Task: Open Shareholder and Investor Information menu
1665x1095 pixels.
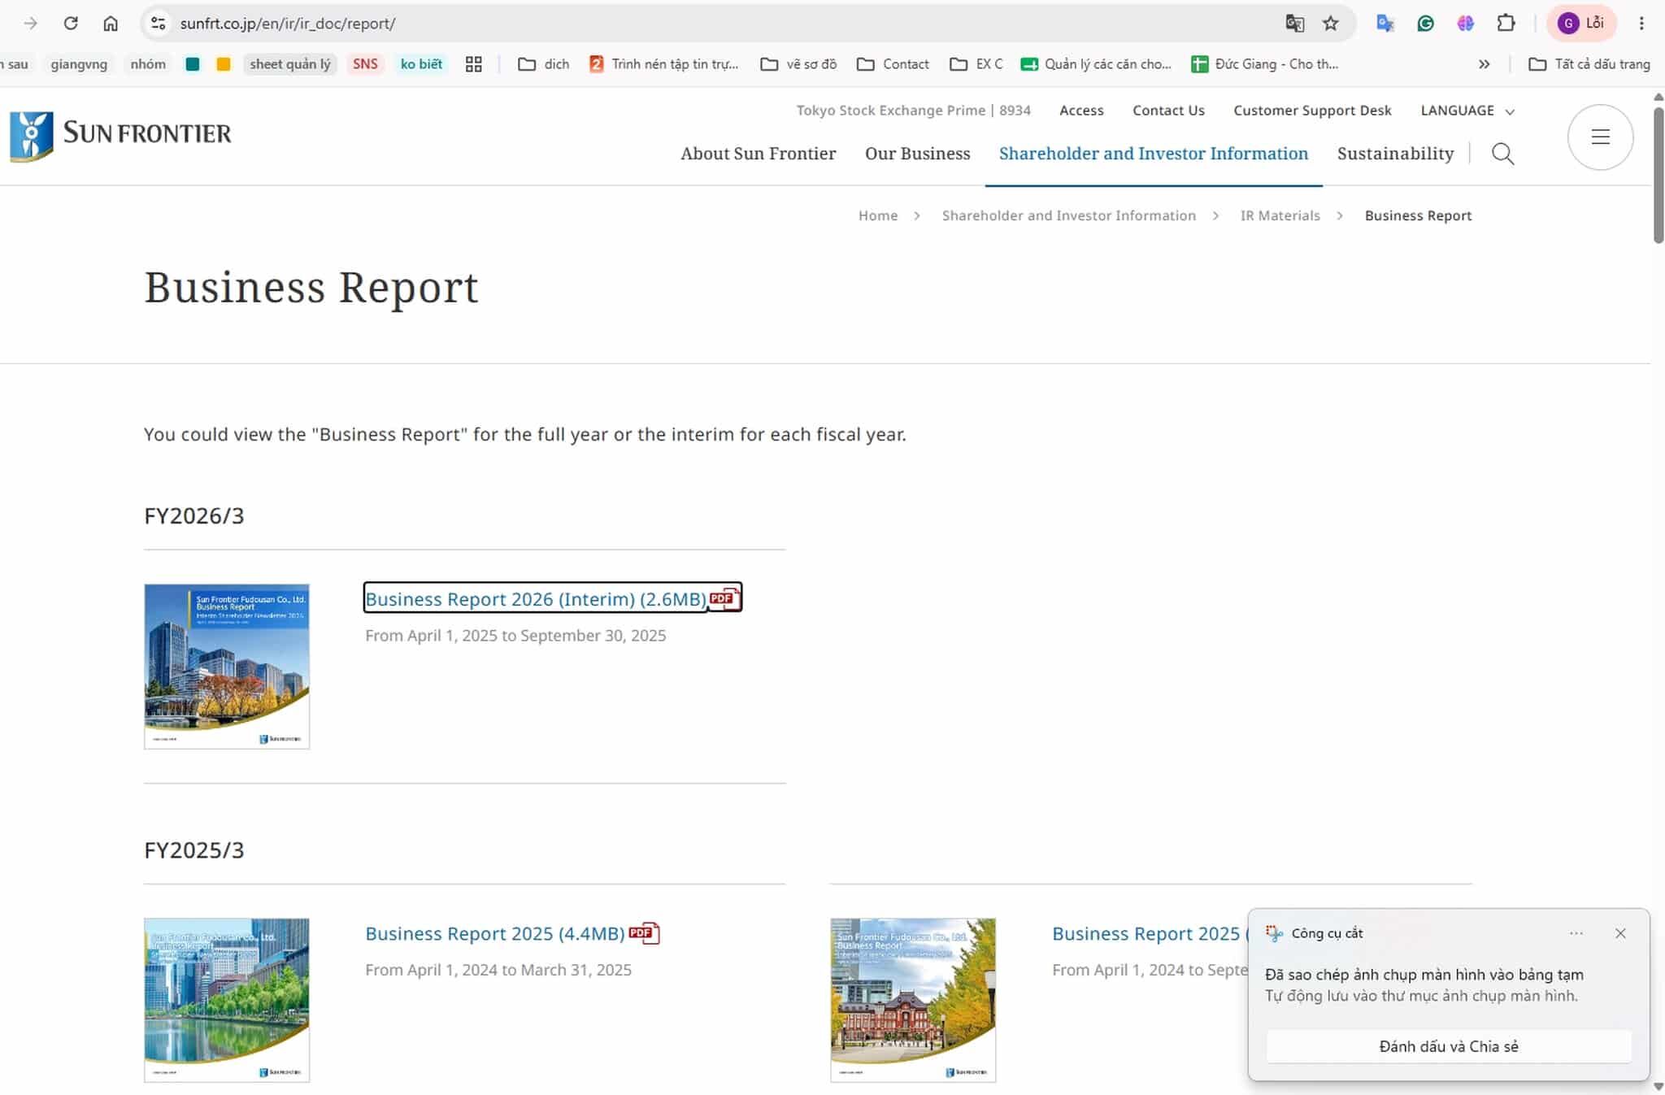Action: point(1154,154)
